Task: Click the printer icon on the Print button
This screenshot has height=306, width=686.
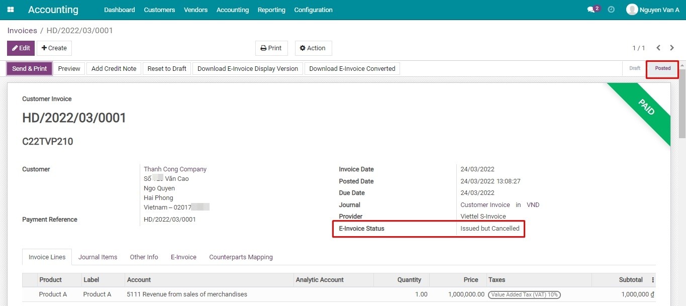Action: tap(264, 48)
